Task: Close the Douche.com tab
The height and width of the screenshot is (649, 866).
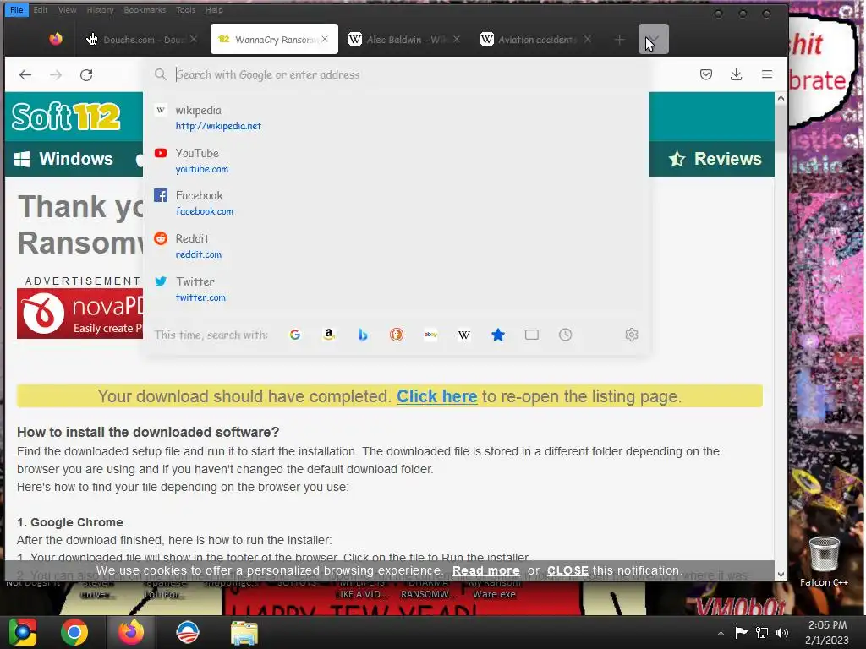Action: coord(194,39)
